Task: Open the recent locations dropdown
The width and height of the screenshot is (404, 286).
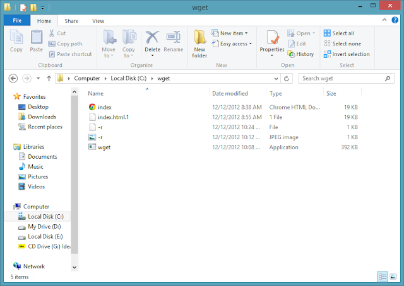Action: [x=38, y=78]
